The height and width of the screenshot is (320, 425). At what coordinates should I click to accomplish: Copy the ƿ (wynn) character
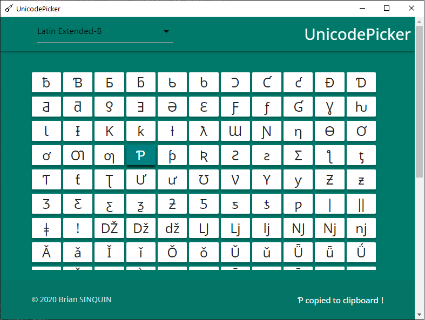point(298,204)
